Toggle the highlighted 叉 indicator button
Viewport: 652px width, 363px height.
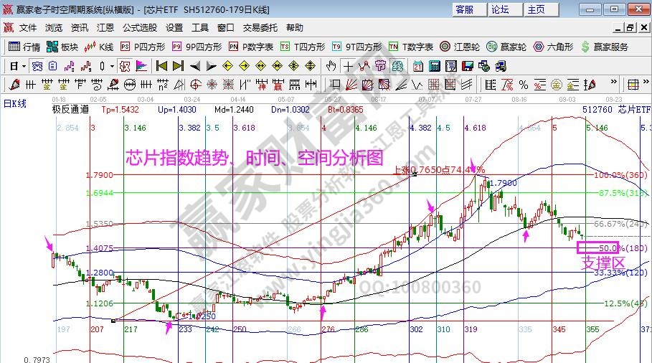124,66
